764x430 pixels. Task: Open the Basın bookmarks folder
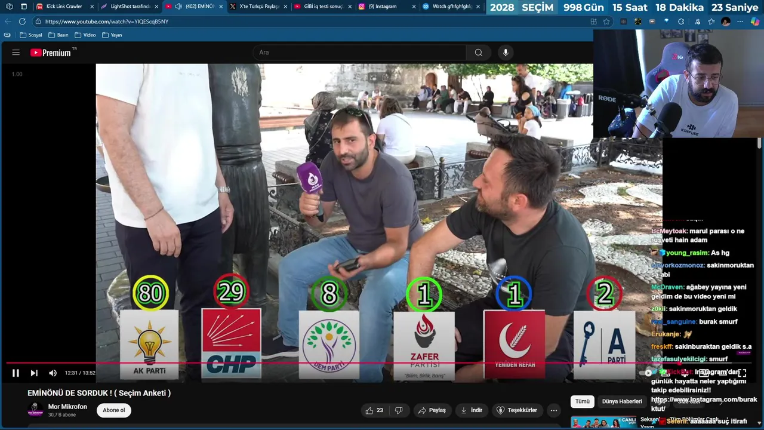click(x=58, y=35)
